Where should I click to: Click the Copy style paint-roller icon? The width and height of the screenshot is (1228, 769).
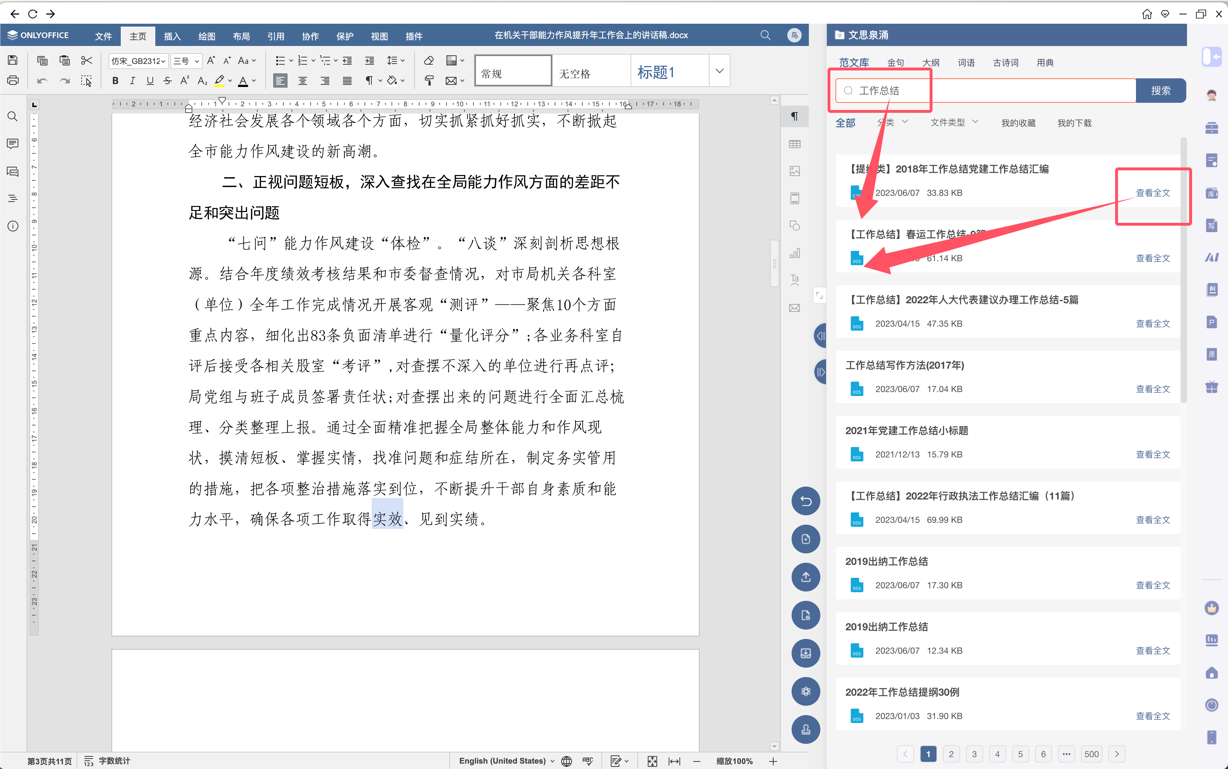click(x=429, y=80)
